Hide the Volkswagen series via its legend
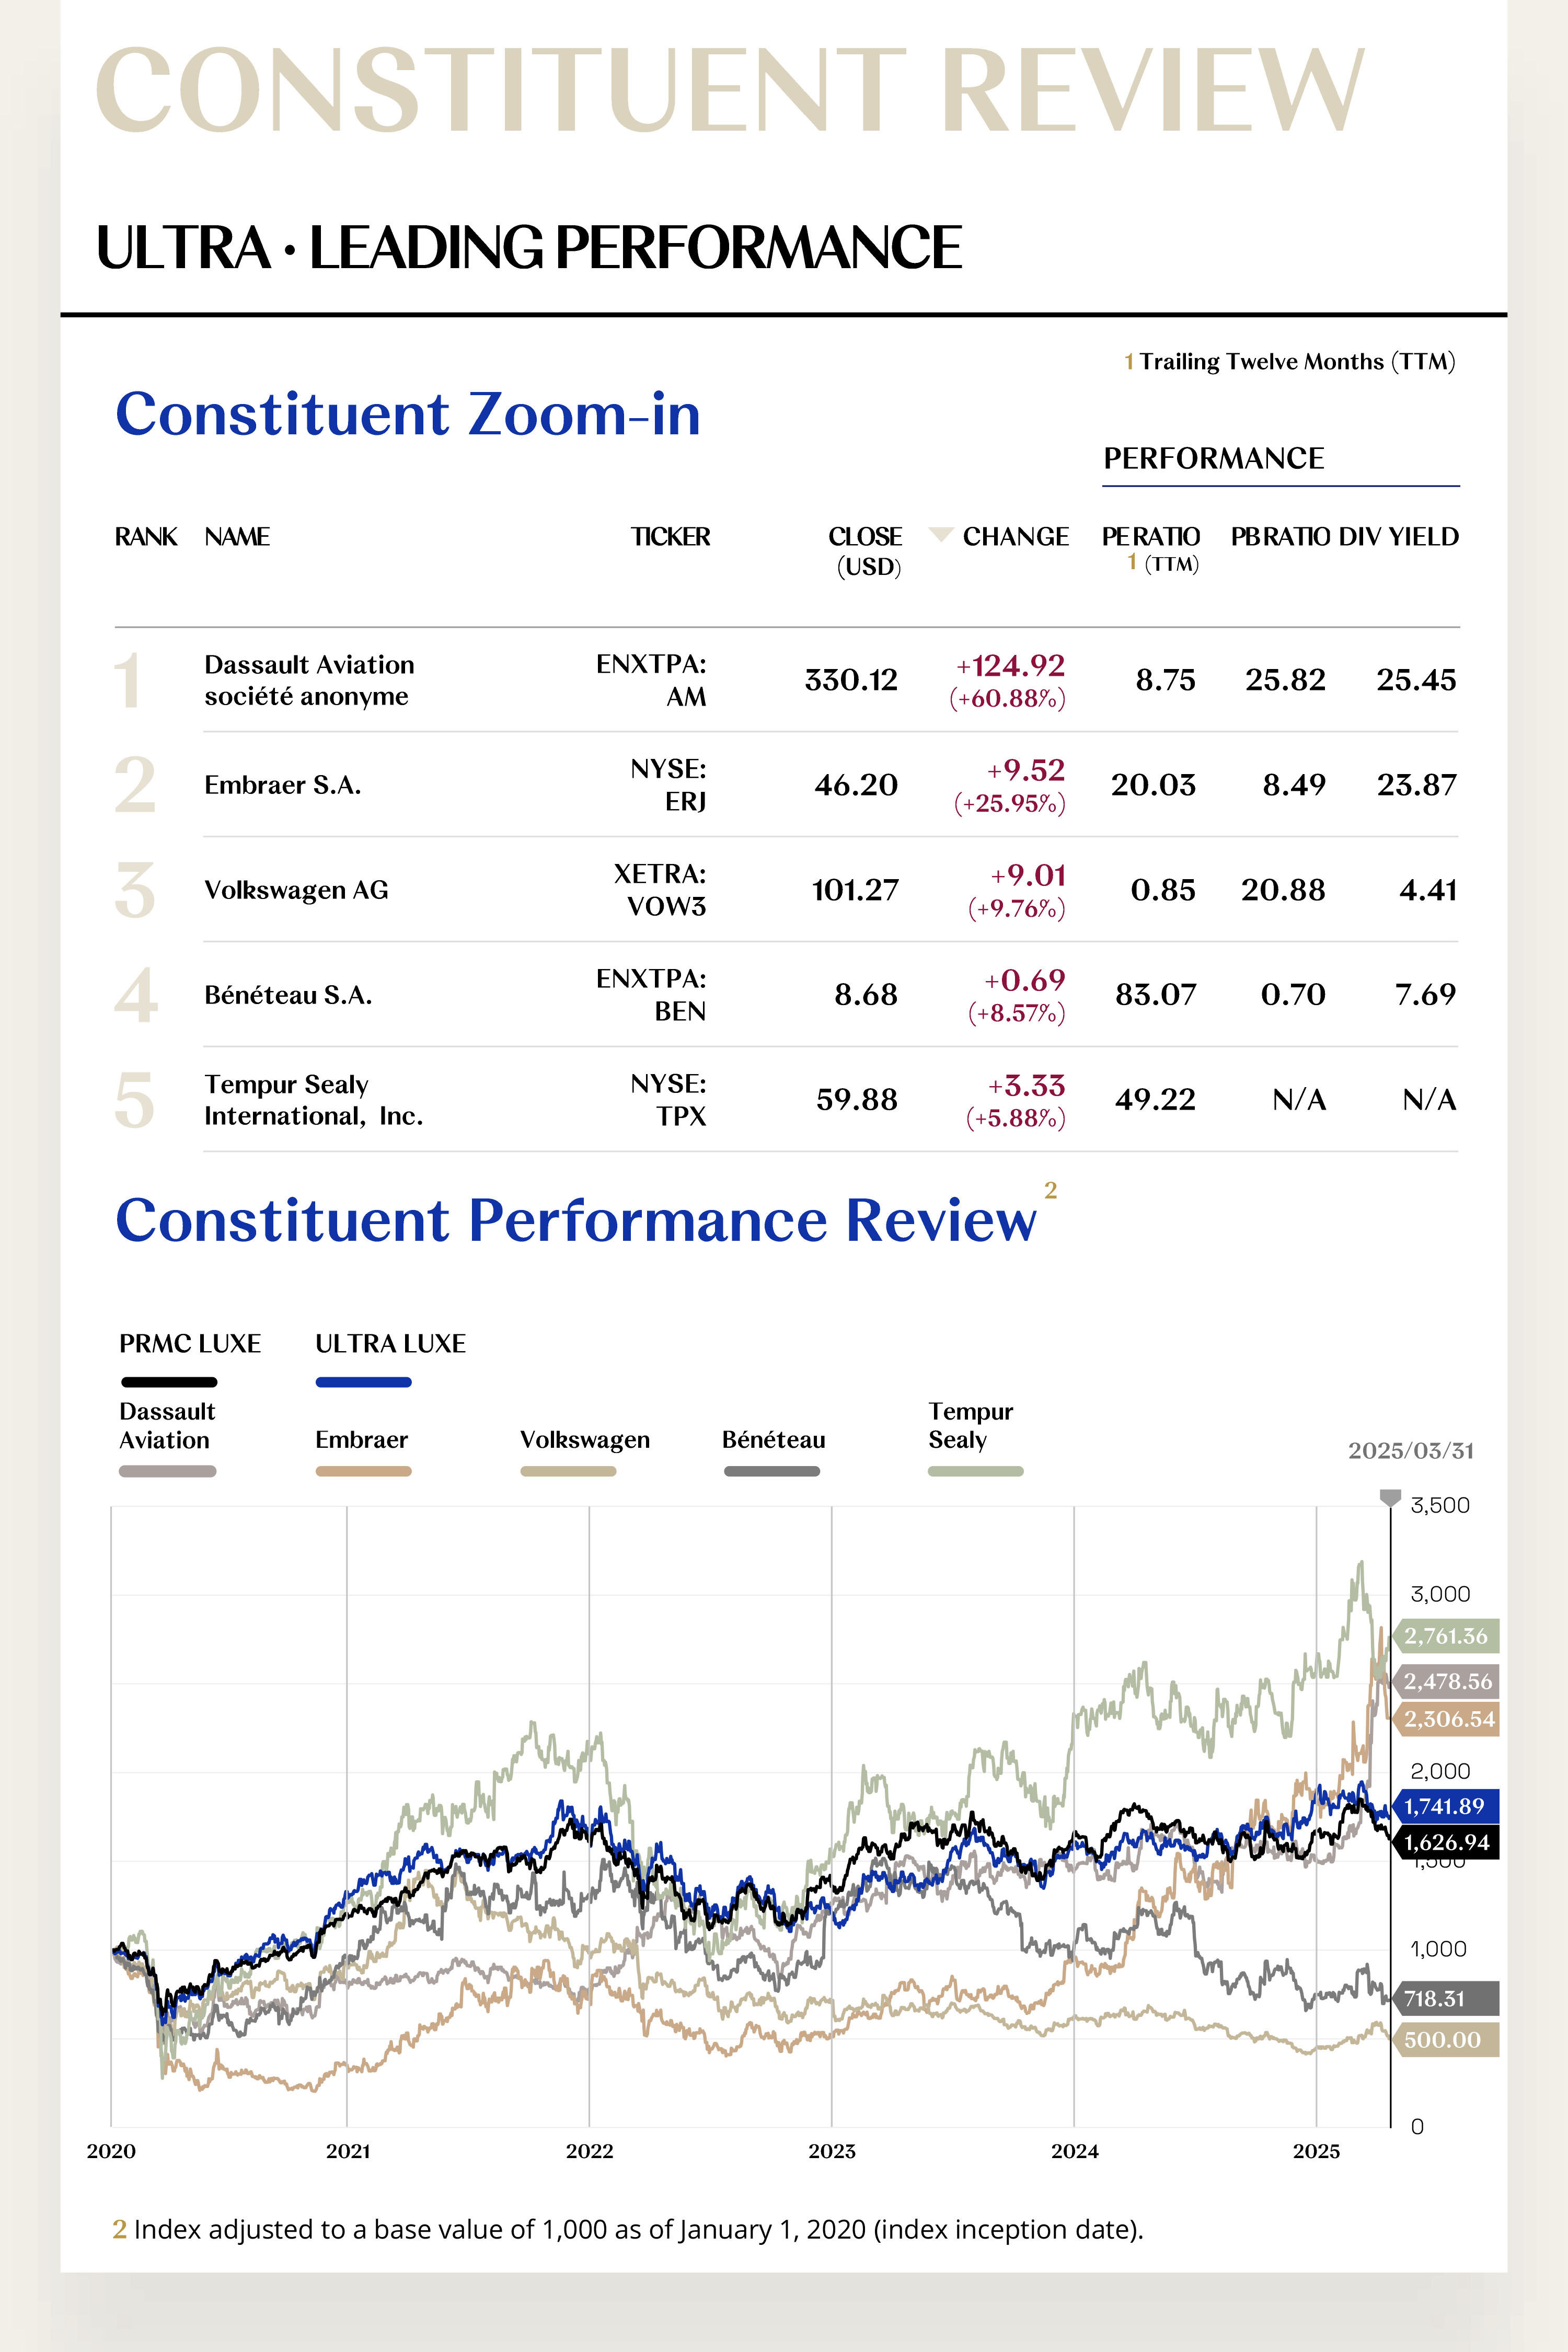 click(568, 1471)
